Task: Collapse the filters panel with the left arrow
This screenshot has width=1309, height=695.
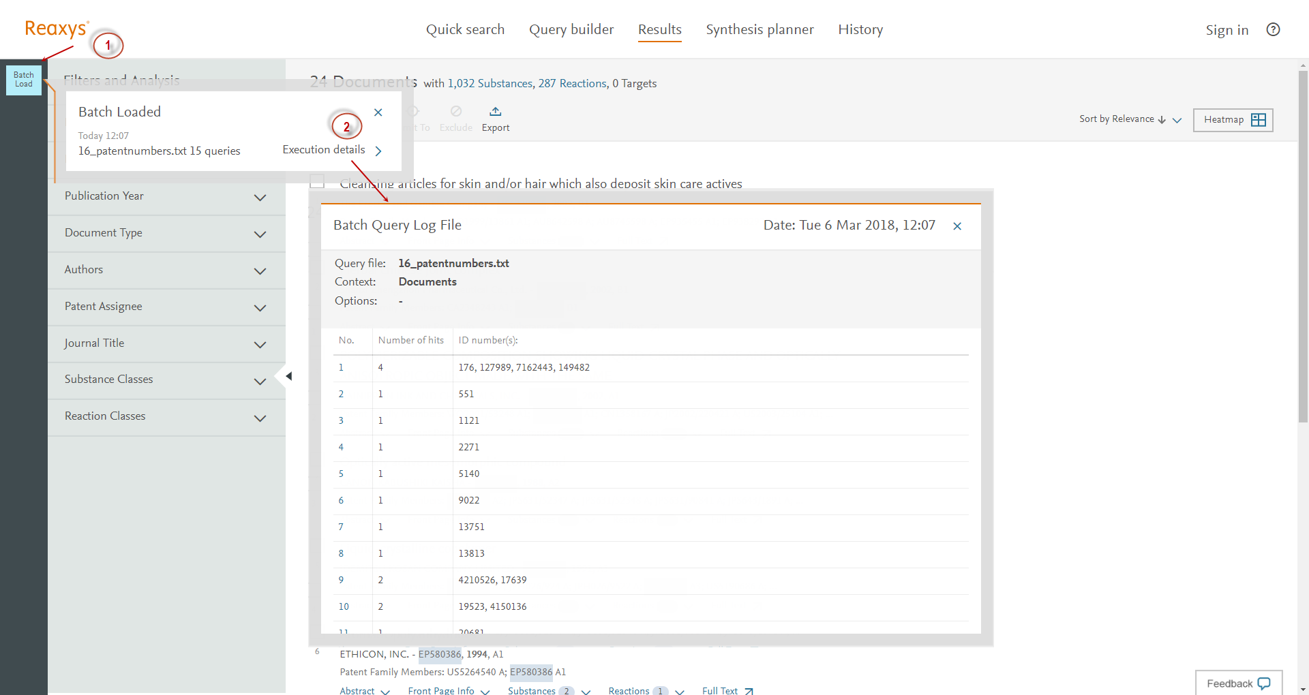Action: [x=288, y=375]
